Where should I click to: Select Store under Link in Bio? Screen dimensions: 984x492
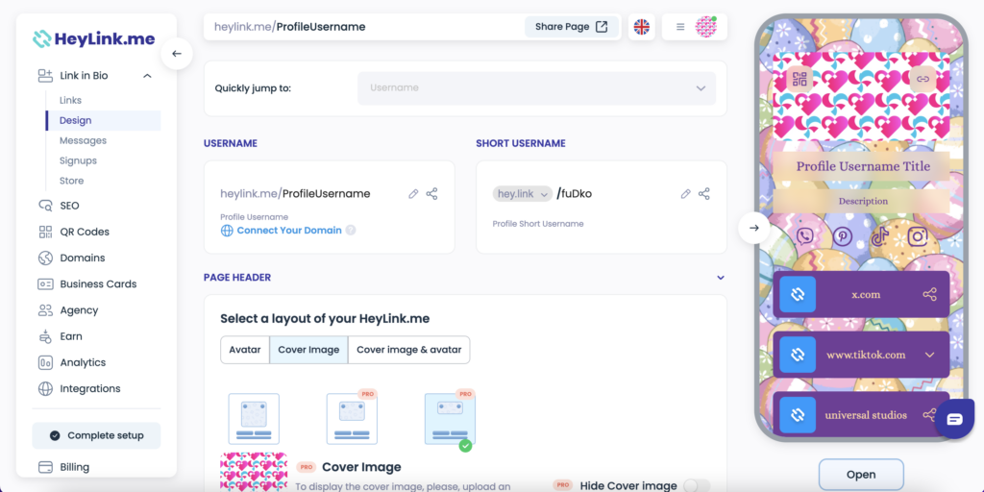(x=71, y=181)
